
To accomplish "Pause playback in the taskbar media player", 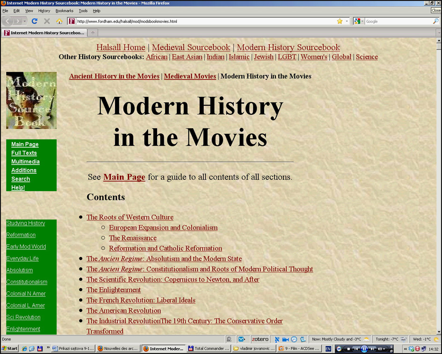I will click(x=364, y=349).
